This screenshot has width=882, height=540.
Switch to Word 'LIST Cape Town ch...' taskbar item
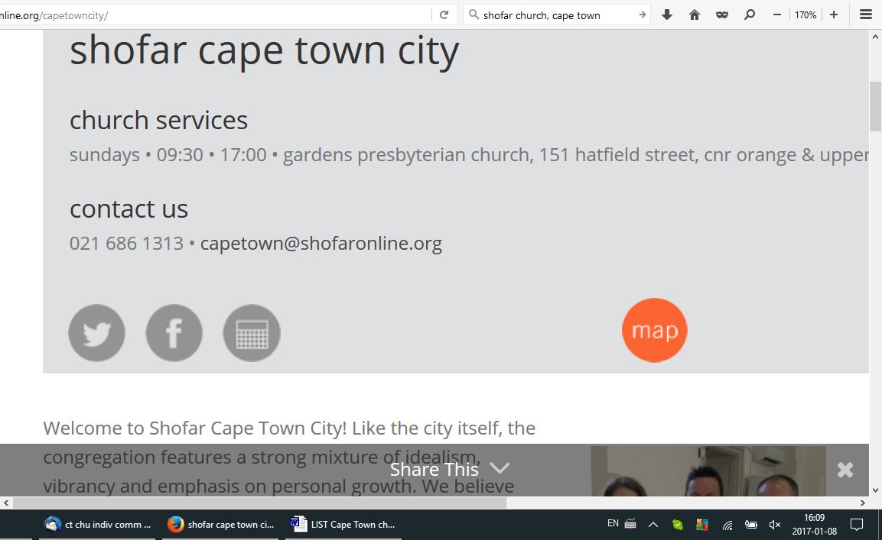point(343,524)
